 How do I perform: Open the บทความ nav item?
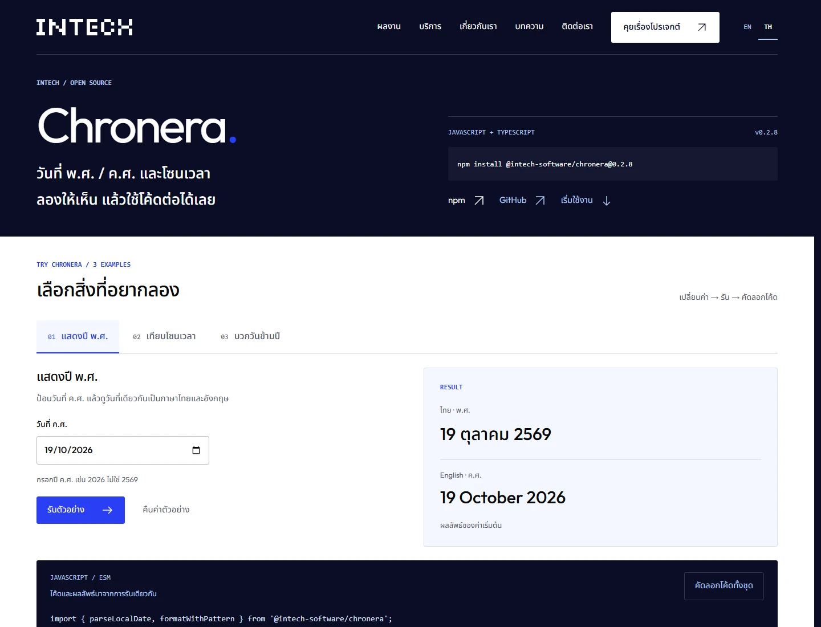pos(529,27)
